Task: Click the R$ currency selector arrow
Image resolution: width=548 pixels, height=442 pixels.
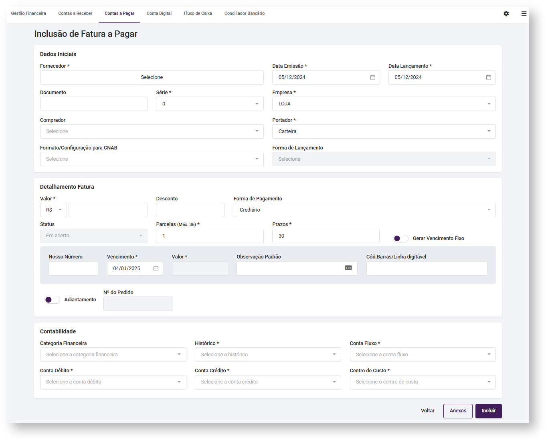Action: [60, 210]
